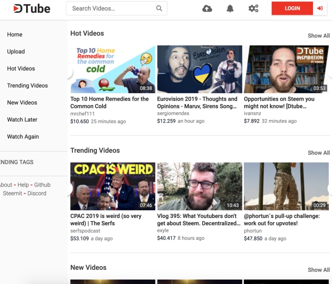
Task: Open Top 10 Home Remedies video thumbnail
Action: pos(113,69)
